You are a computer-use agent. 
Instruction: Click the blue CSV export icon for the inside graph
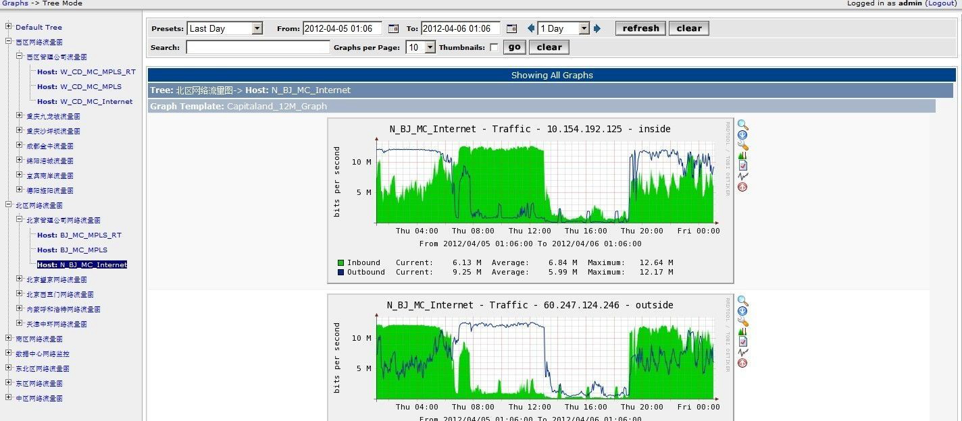click(742, 135)
